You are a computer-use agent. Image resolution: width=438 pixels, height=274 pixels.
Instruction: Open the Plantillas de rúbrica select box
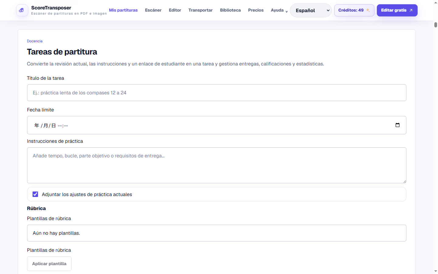[217, 233]
